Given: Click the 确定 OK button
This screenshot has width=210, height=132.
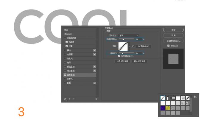Looking at the screenshot, I should [173, 30].
